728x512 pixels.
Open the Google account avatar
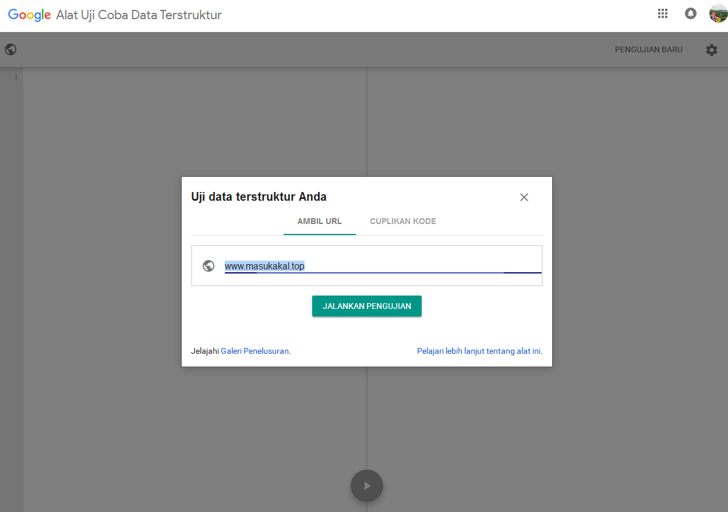coord(718,13)
